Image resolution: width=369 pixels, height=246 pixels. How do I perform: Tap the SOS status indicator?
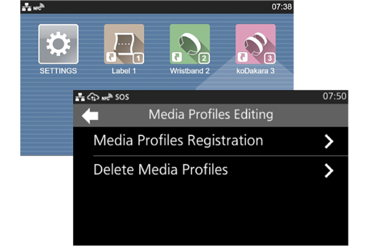click(x=122, y=97)
